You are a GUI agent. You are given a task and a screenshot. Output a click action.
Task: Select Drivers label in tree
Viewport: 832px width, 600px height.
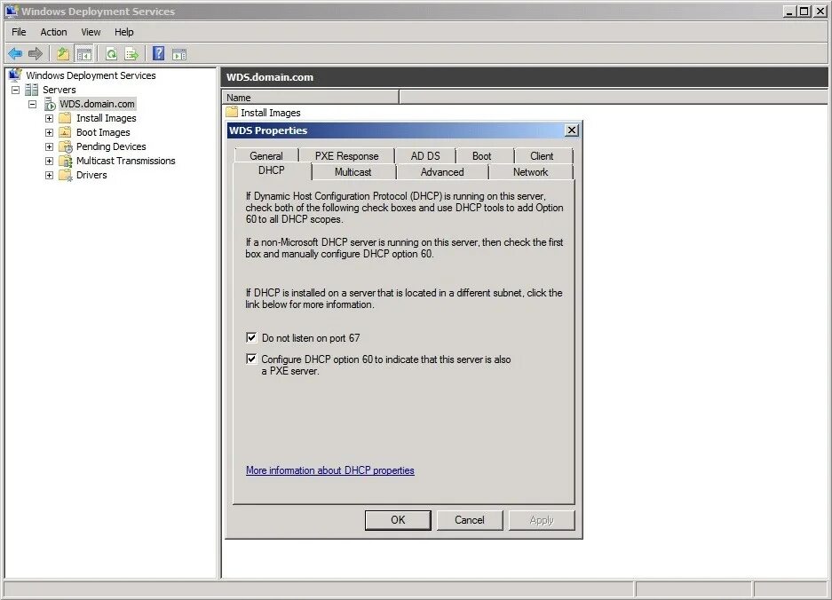(91, 175)
